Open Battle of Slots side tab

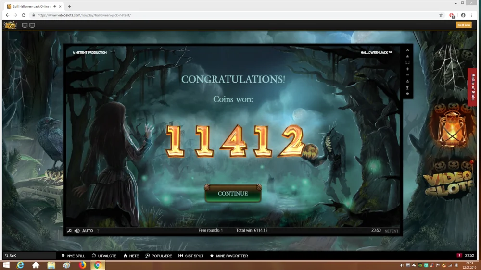pyautogui.click(x=473, y=87)
